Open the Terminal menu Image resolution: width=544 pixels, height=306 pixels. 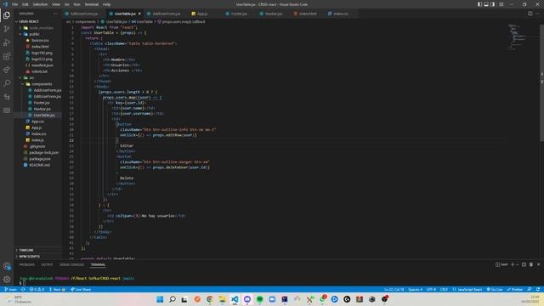pos(92,4)
